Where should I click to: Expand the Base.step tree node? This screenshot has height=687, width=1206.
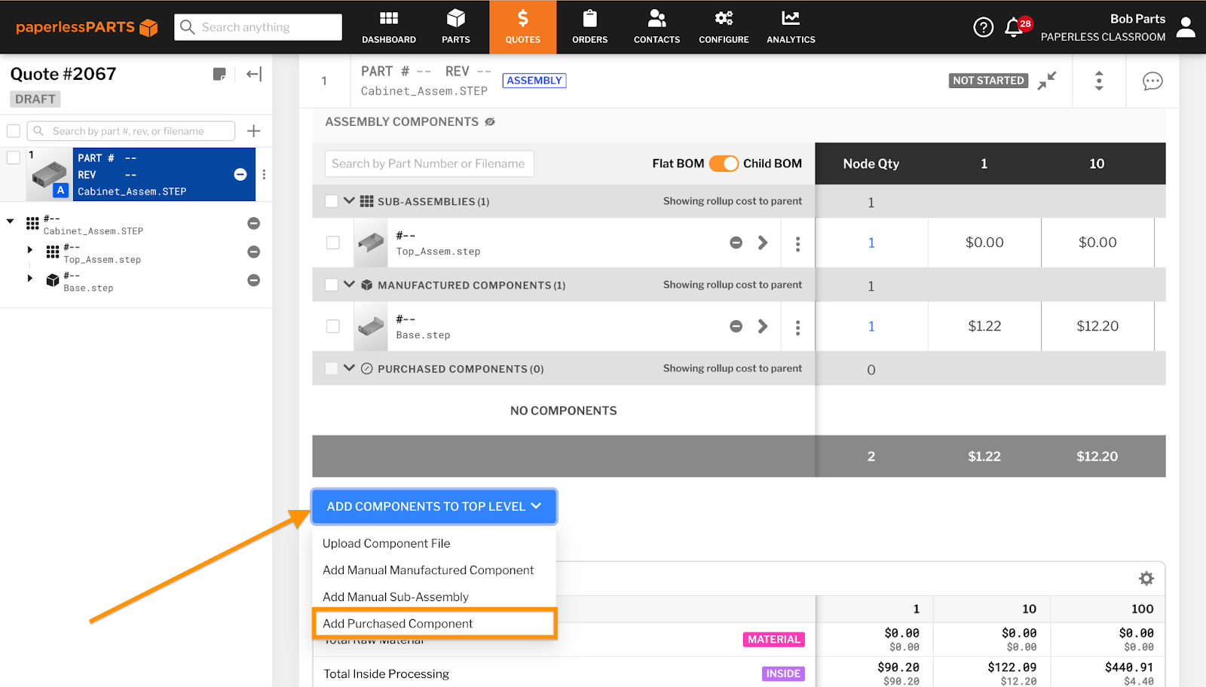[30, 278]
